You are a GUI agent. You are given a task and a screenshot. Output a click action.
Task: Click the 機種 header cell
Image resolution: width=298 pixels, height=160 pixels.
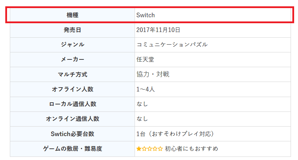(x=72, y=15)
